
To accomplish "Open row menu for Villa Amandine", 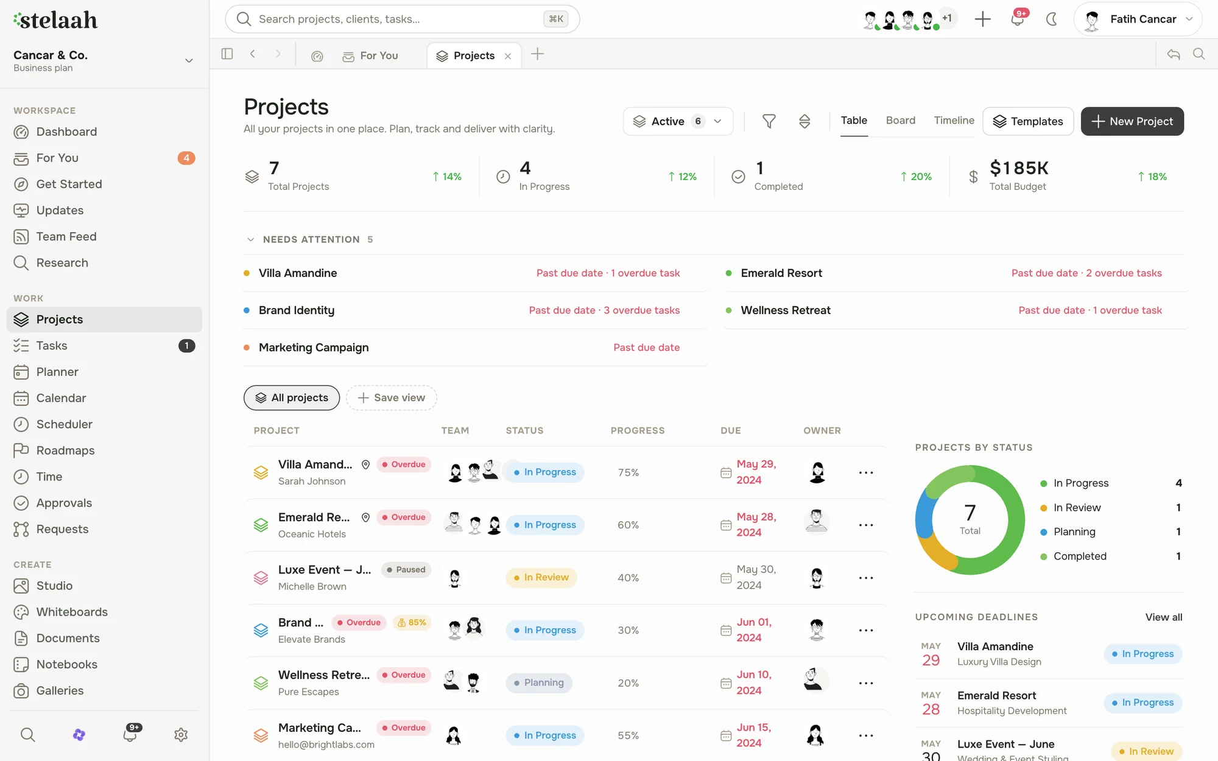I will 866,472.
